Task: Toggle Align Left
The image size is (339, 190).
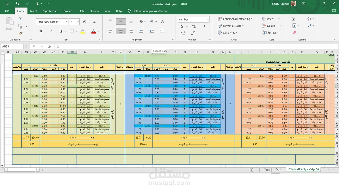Action: [110, 31]
